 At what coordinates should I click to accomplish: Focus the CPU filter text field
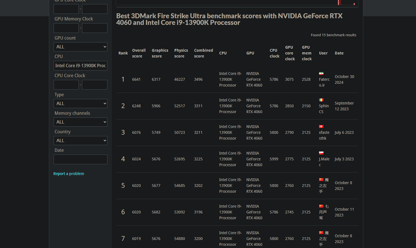(80, 66)
